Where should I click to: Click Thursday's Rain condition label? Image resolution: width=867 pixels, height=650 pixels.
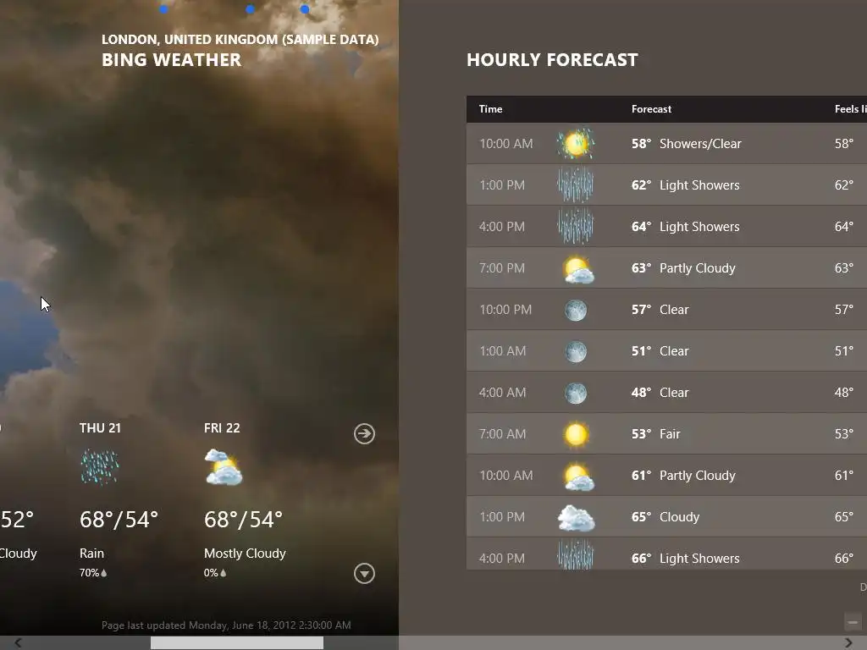[x=91, y=554]
